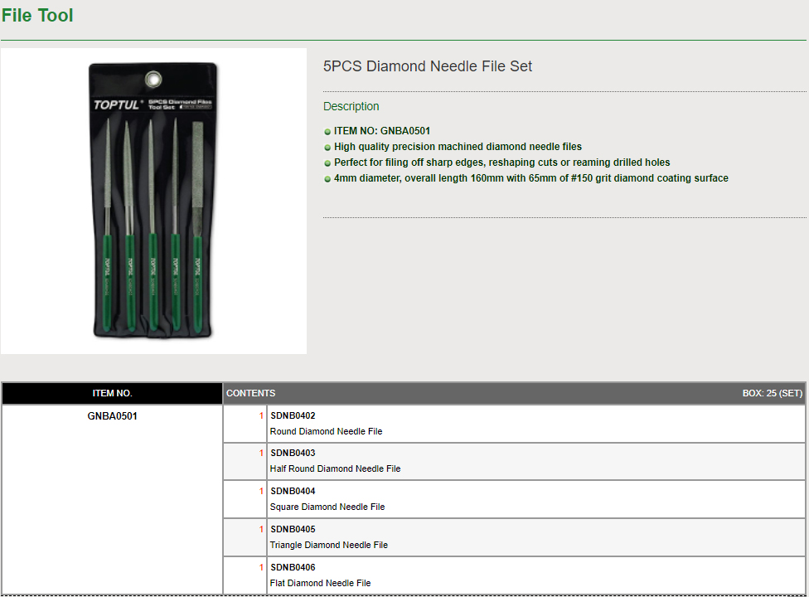Open part code SDNB0403
This screenshot has height=597, width=809.
tap(293, 453)
